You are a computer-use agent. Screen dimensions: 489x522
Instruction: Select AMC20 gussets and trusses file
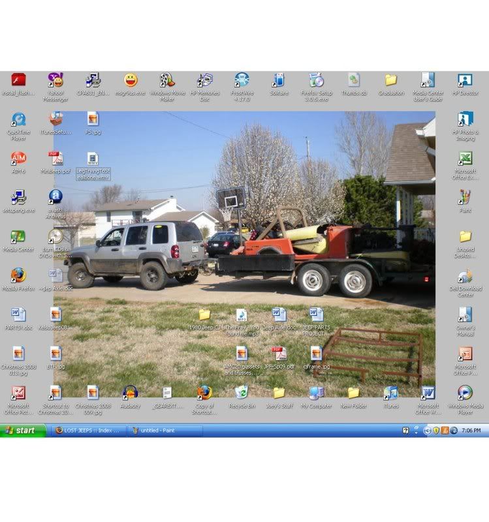point(242,354)
